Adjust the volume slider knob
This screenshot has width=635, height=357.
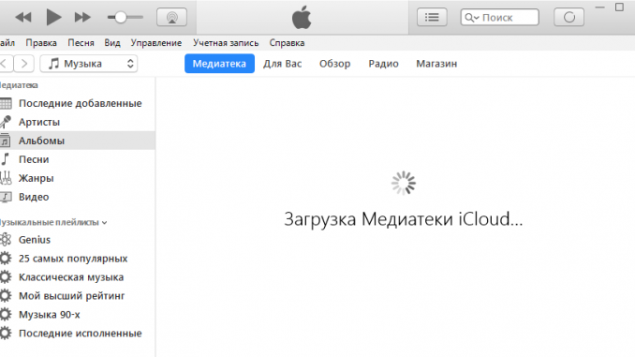(120, 18)
